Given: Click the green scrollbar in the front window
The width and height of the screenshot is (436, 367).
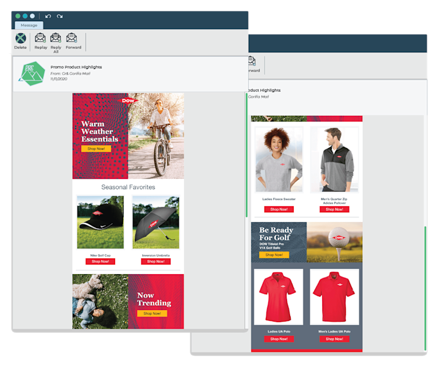Looking at the screenshot, I should click(x=246, y=155).
